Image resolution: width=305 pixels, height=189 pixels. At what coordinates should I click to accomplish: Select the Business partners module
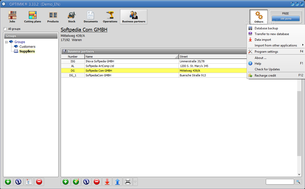point(134,17)
